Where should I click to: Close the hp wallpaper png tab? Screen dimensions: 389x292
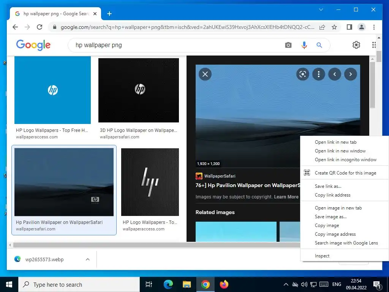click(95, 14)
